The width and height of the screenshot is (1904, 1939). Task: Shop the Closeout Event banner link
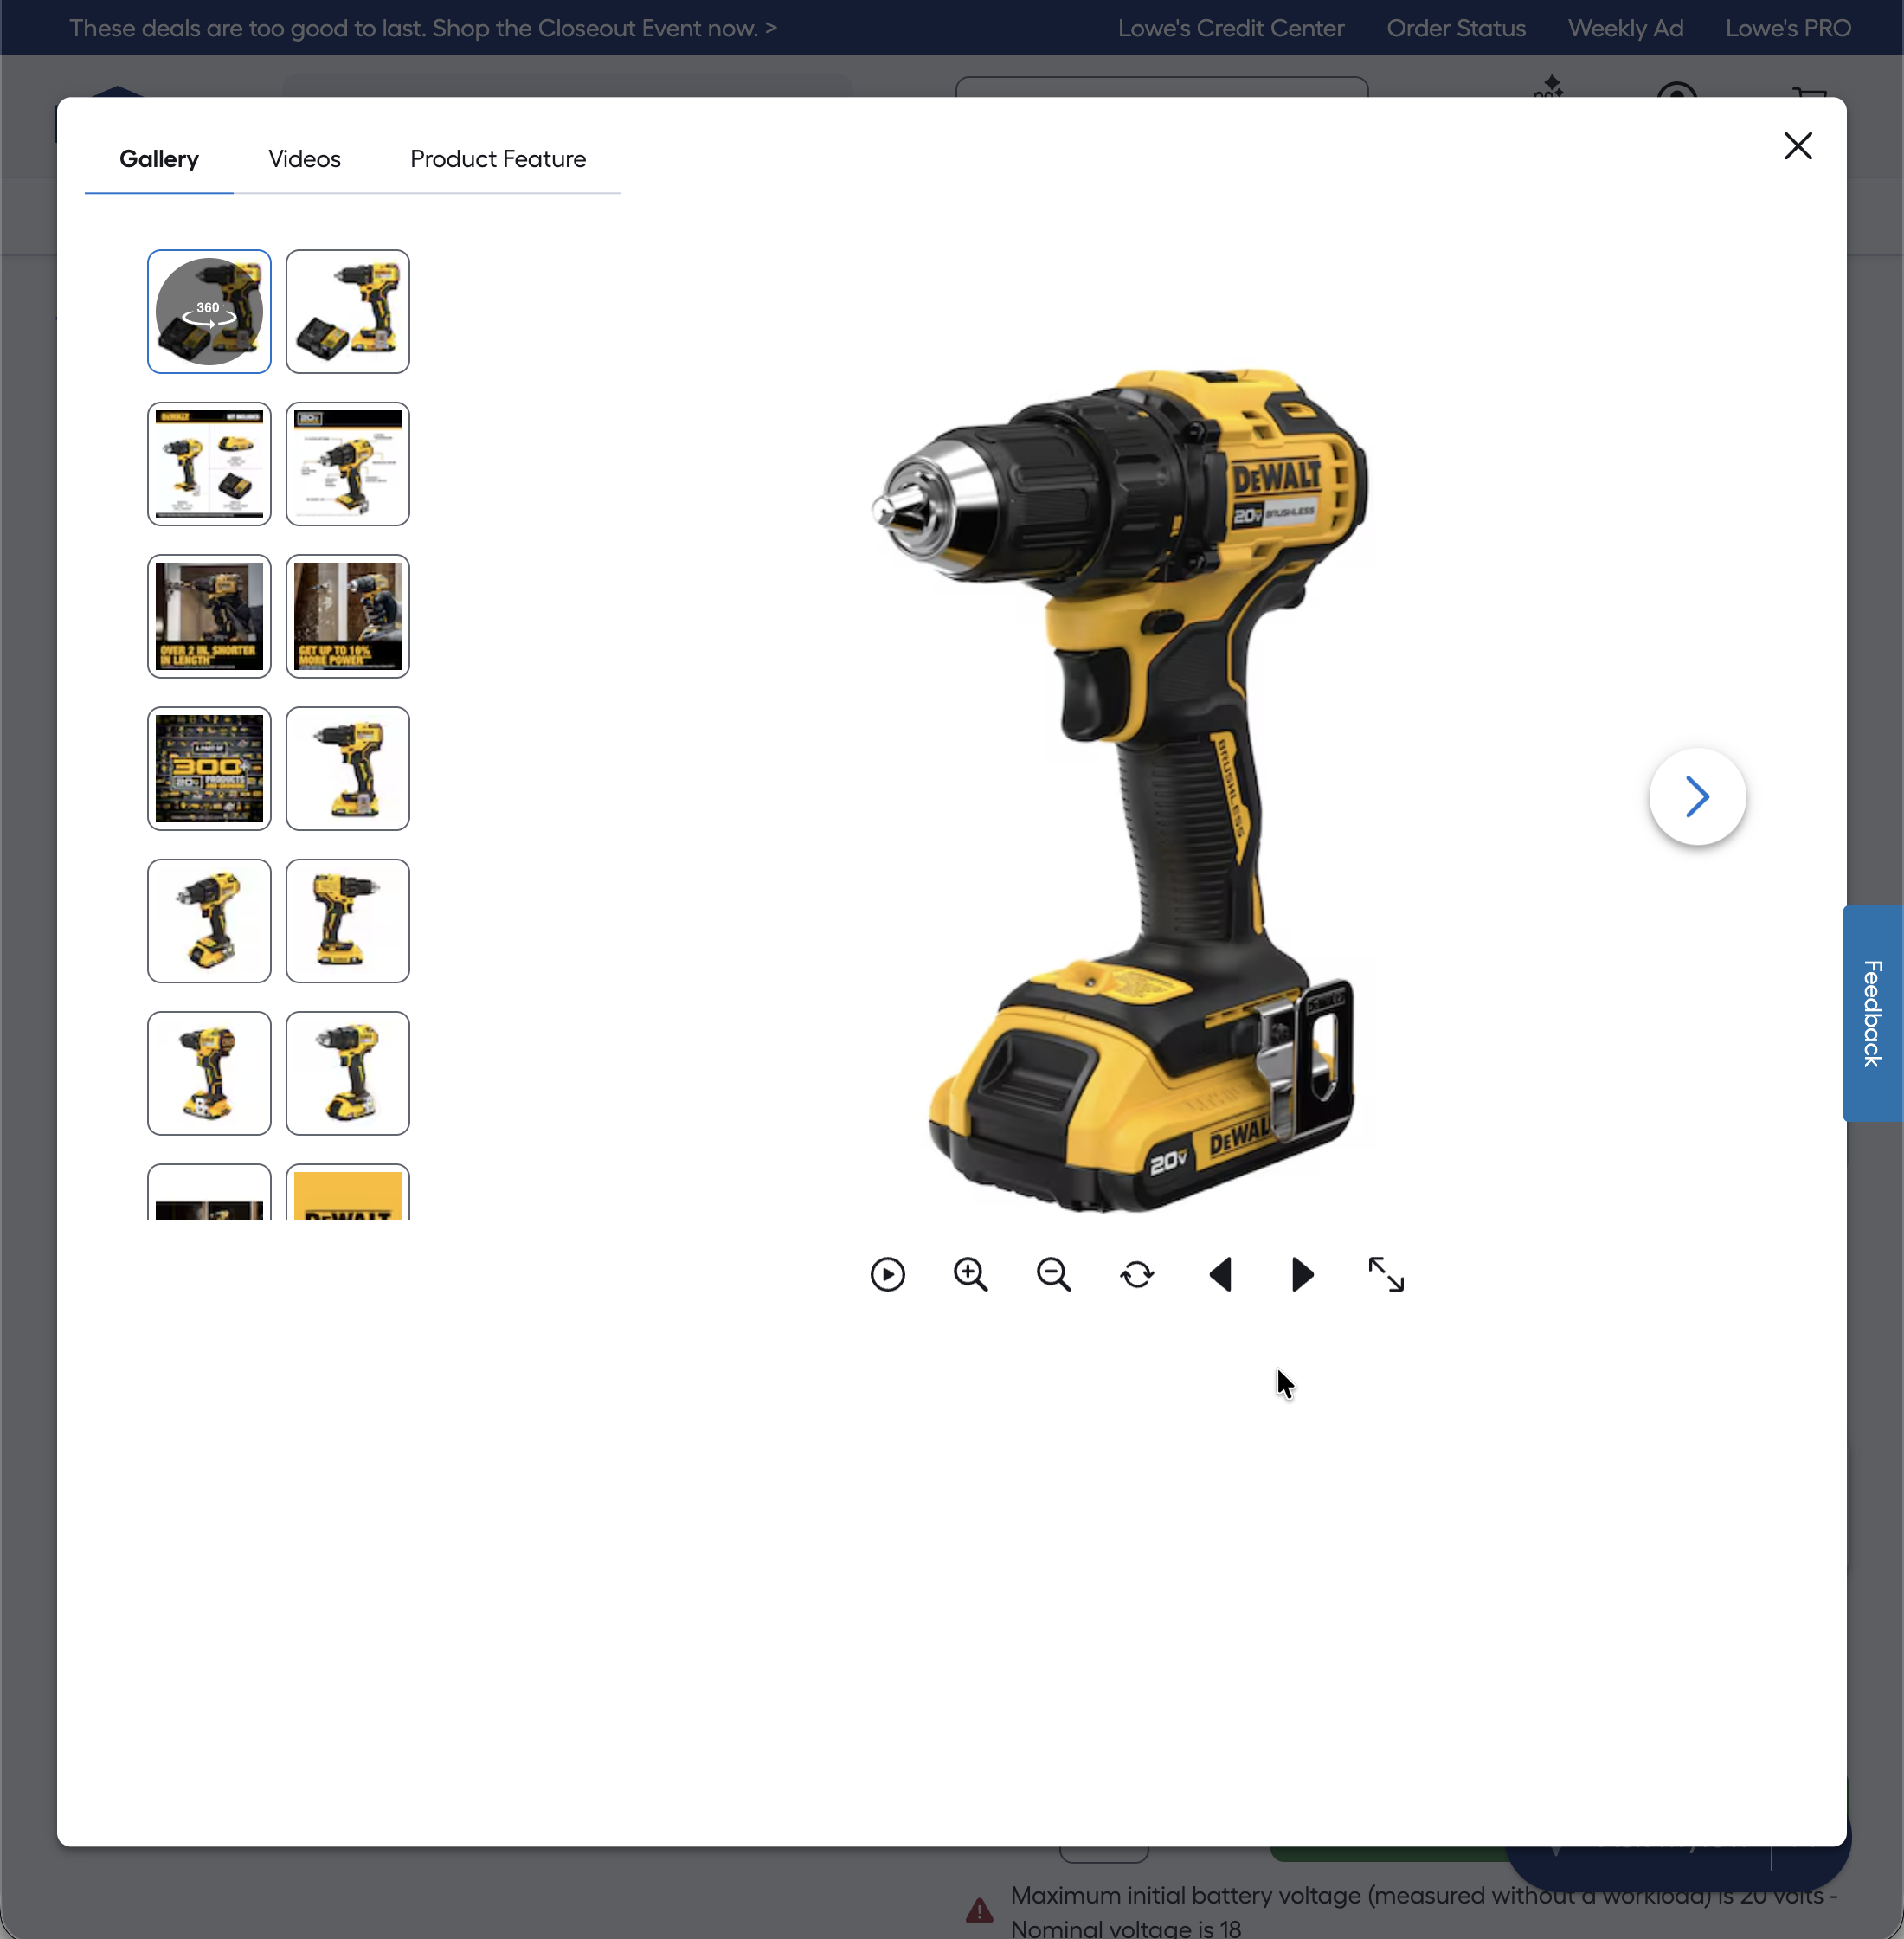click(424, 28)
